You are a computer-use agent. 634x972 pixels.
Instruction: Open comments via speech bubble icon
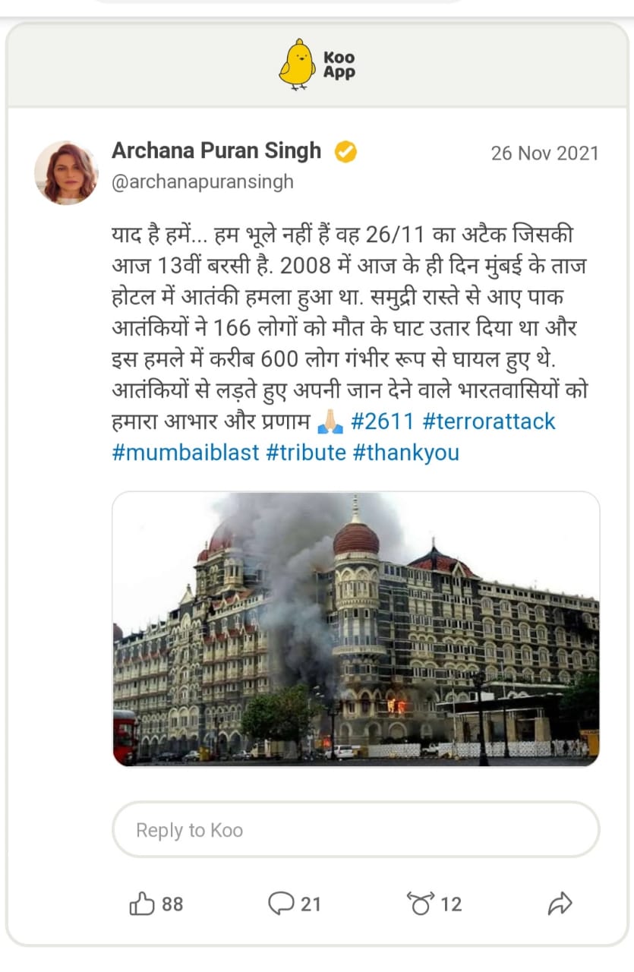point(280,904)
